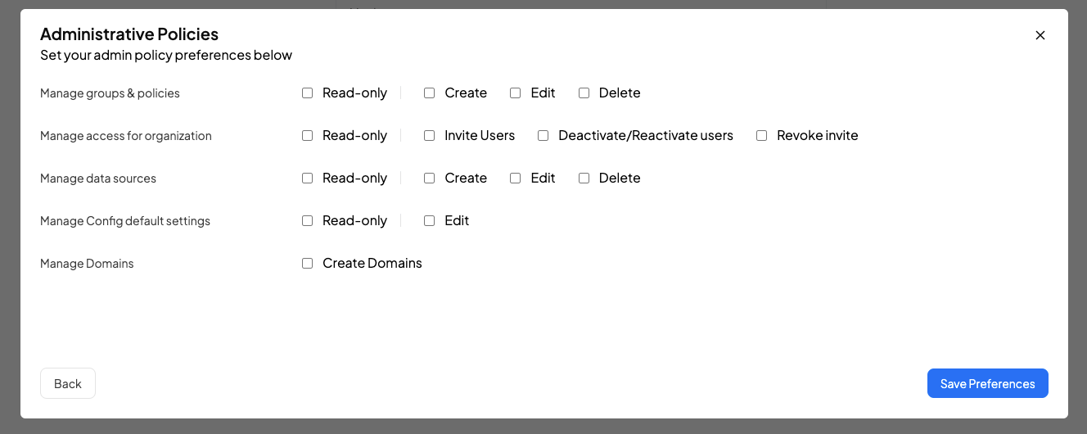Check Delete for data sources

[x=584, y=179]
